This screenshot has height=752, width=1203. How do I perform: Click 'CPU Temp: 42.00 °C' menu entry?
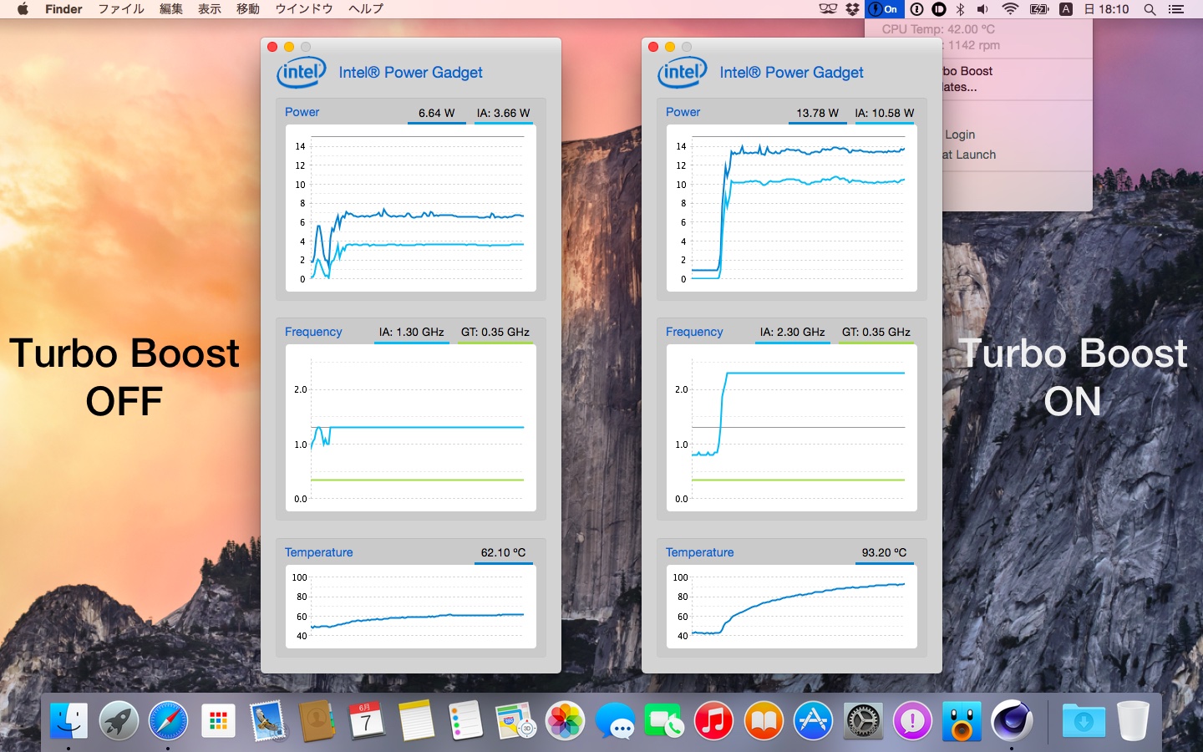(x=938, y=29)
